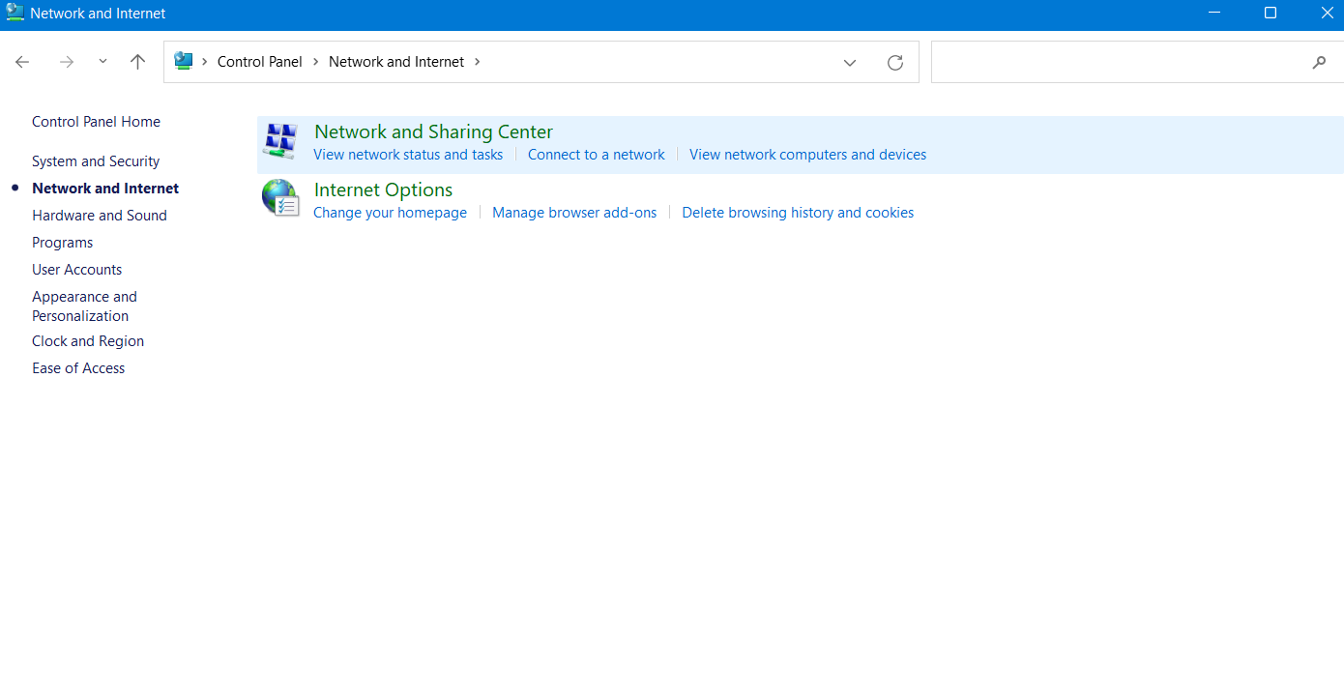
Task: Expand chevron after Control Panel breadcrumb
Action: 316,62
